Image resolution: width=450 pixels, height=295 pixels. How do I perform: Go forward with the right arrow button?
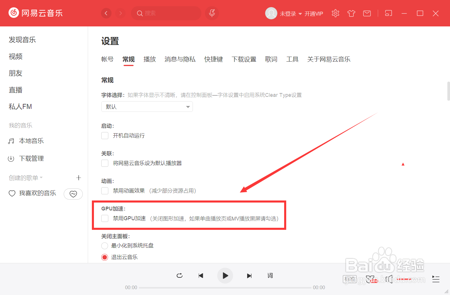[x=120, y=13]
